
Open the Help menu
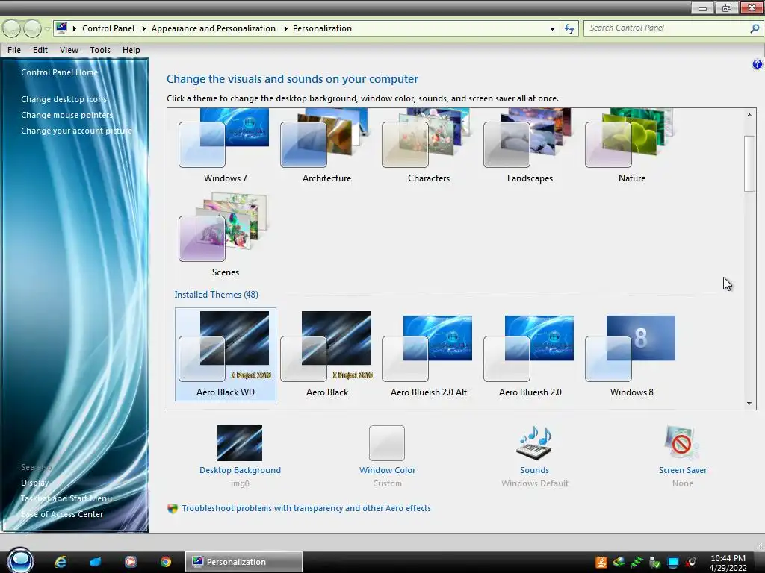131,50
